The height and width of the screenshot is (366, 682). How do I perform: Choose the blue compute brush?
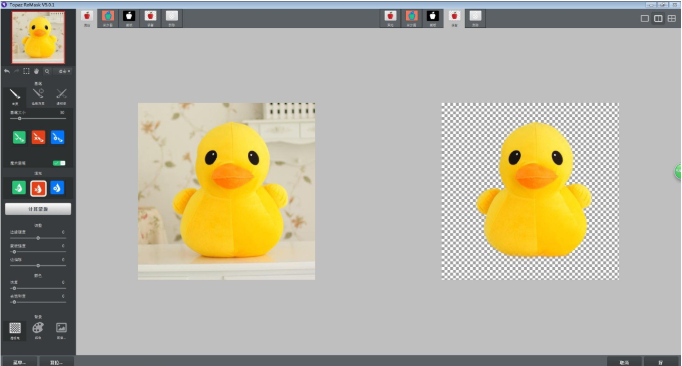[x=57, y=137]
